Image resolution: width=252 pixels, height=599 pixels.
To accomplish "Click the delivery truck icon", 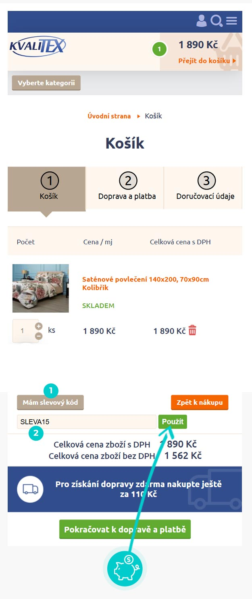I will (30, 489).
